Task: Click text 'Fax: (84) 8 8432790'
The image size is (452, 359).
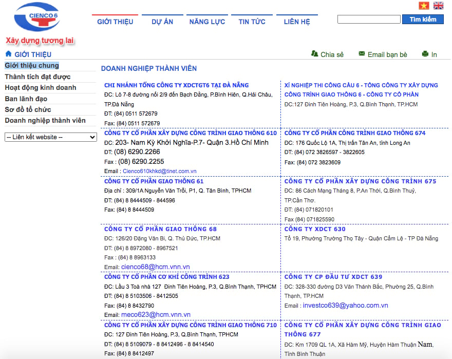Action: click(x=129, y=306)
